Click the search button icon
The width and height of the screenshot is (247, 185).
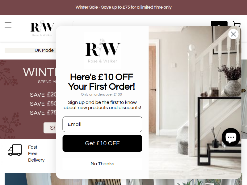tap(219, 24)
